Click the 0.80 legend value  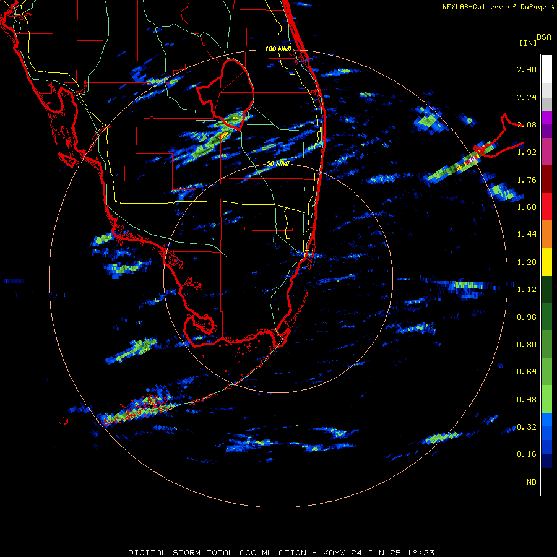coord(527,345)
